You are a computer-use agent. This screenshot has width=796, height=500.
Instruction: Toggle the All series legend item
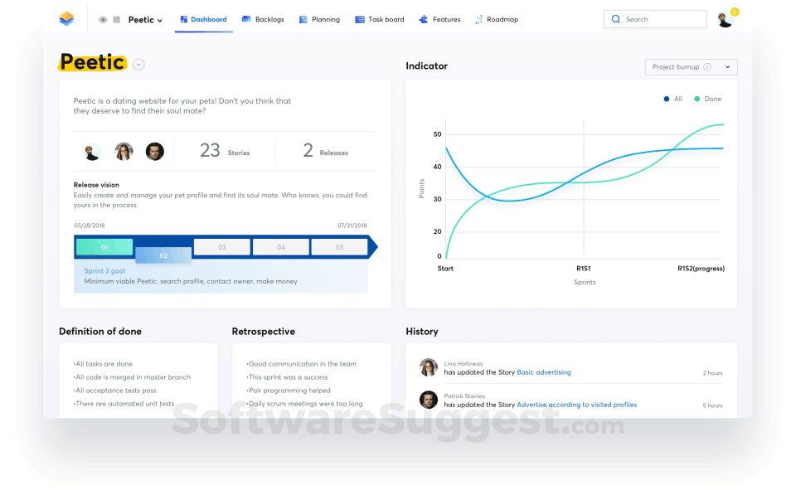pos(673,99)
